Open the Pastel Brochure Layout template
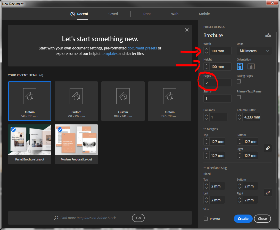 (x=30, y=144)
